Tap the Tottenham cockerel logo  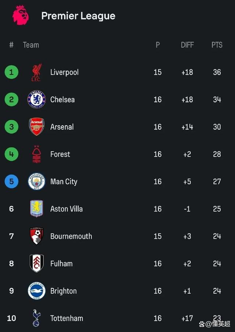click(36, 318)
